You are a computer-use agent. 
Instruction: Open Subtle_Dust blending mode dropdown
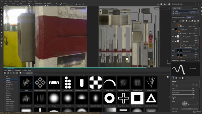(x=196, y=29)
